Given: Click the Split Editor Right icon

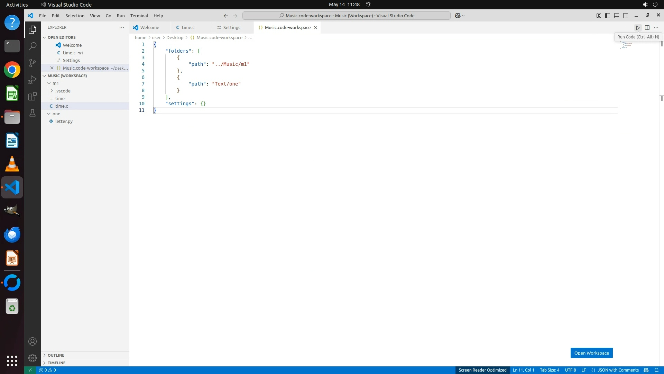Looking at the screenshot, I should (x=647, y=28).
